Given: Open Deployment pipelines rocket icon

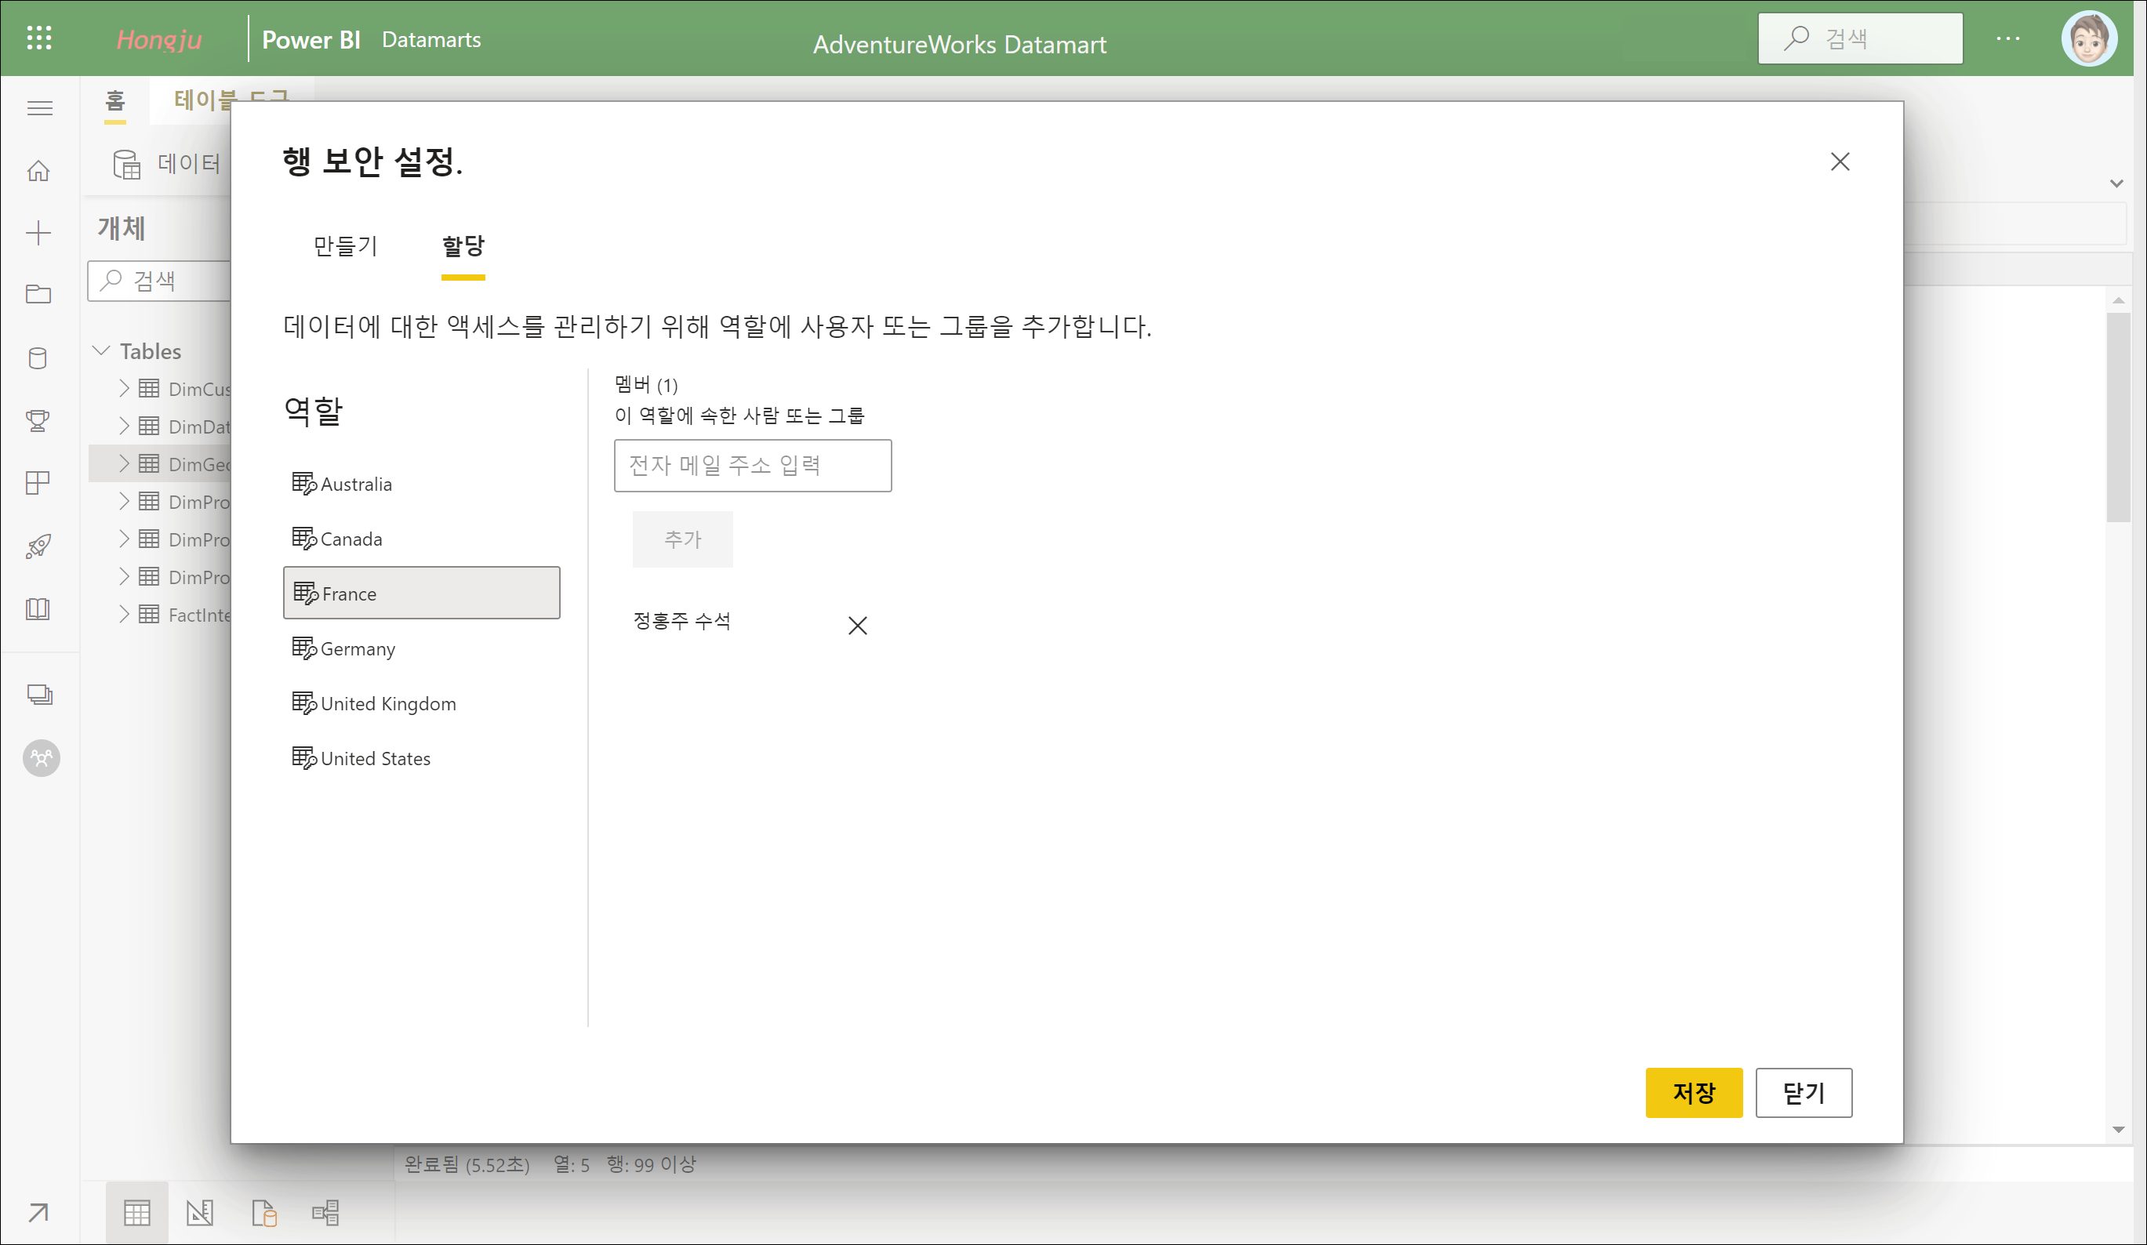Looking at the screenshot, I should click(x=38, y=546).
